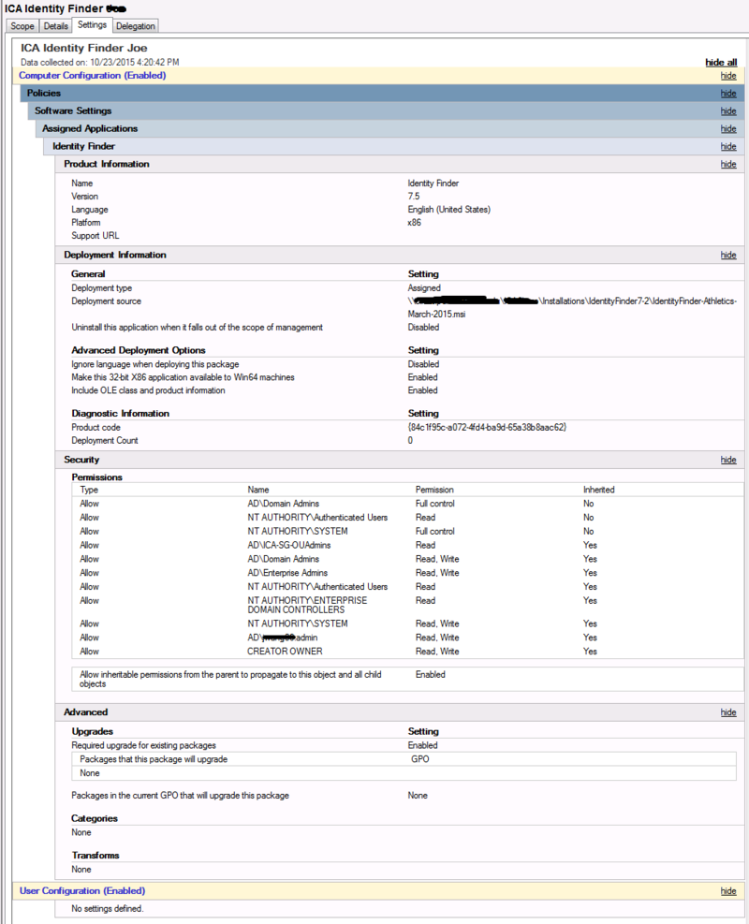Collapse the User Configuration section
749x924 pixels.
tap(728, 890)
